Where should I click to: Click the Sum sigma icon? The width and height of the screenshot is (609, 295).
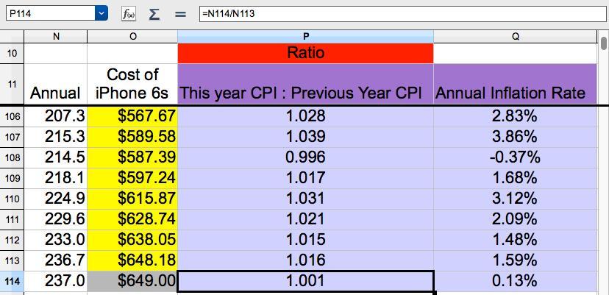point(154,13)
